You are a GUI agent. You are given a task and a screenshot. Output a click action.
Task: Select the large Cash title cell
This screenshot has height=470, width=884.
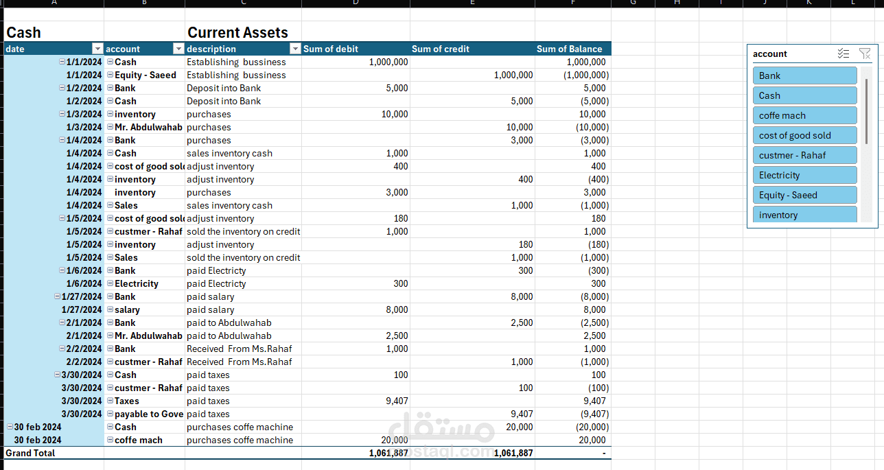click(54, 32)
